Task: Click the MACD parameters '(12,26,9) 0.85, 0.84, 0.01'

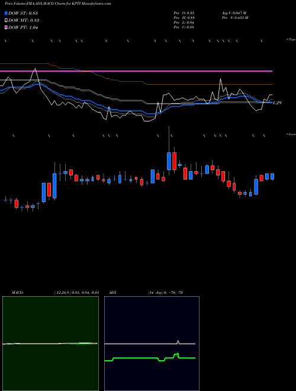Action: coord(76,293)
